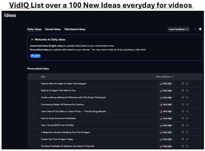Screen dimensions: 205x151
Task: Click the 'The Most Profitable AI Solutions You Haven't Tried Yet!' title
Action: 67,146
